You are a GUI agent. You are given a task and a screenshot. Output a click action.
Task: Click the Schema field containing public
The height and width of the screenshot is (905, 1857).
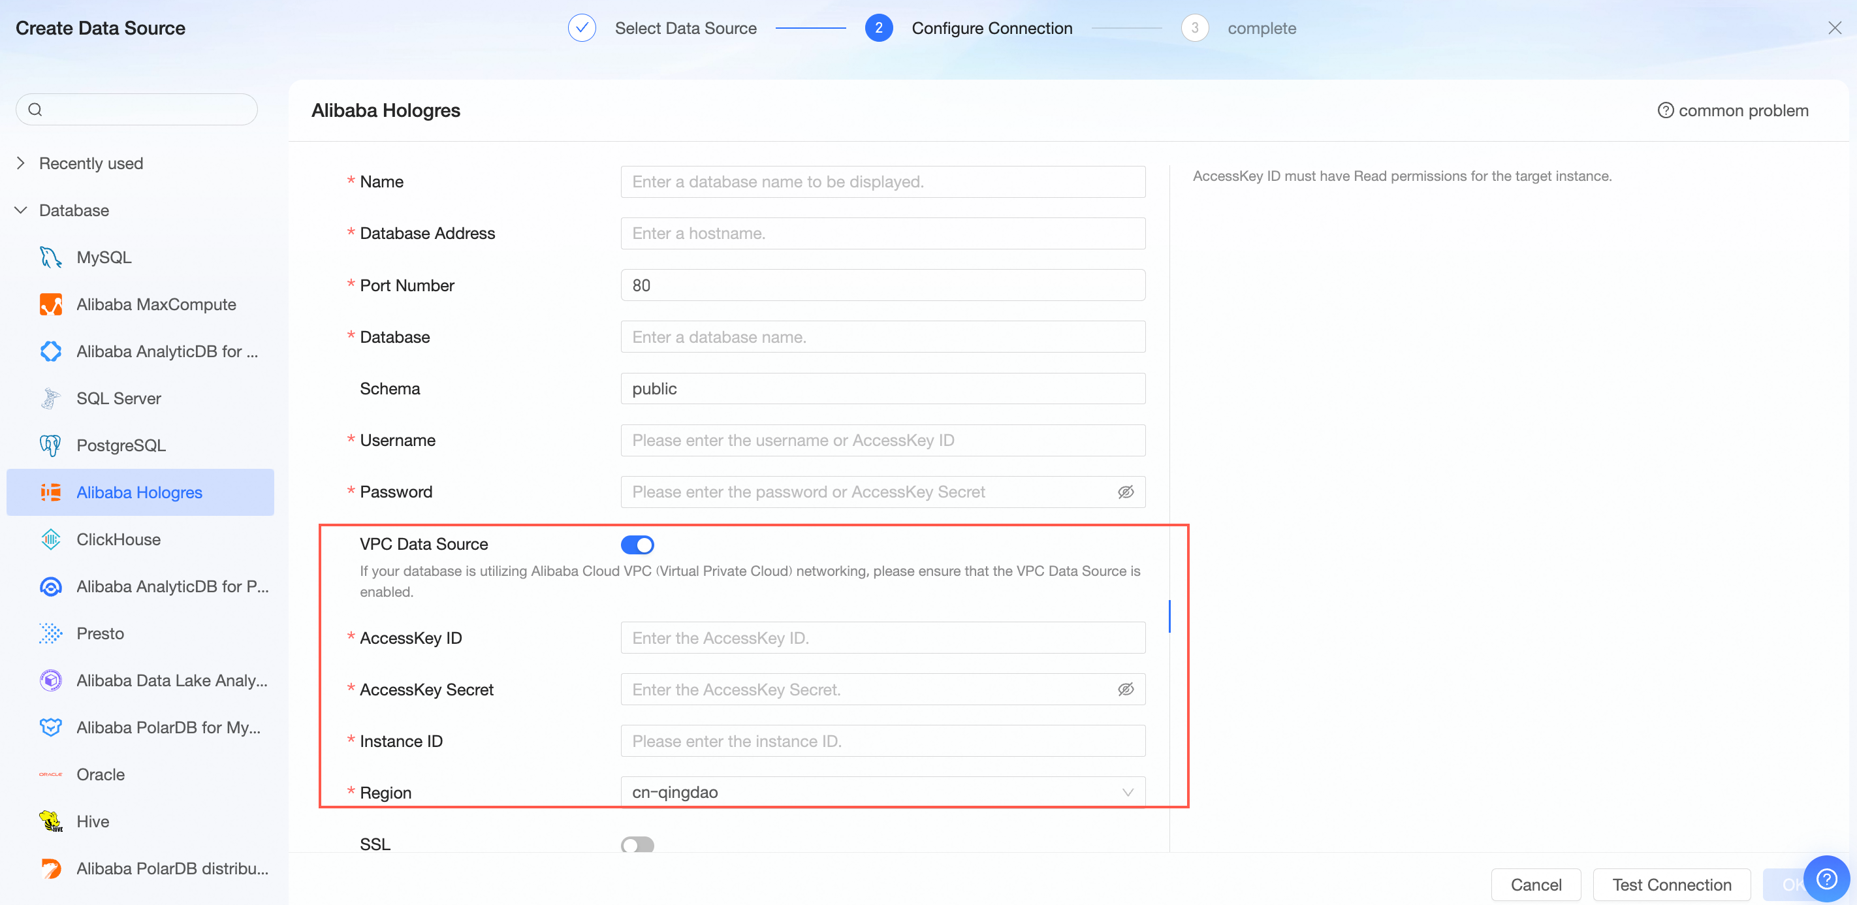(882, 389)
